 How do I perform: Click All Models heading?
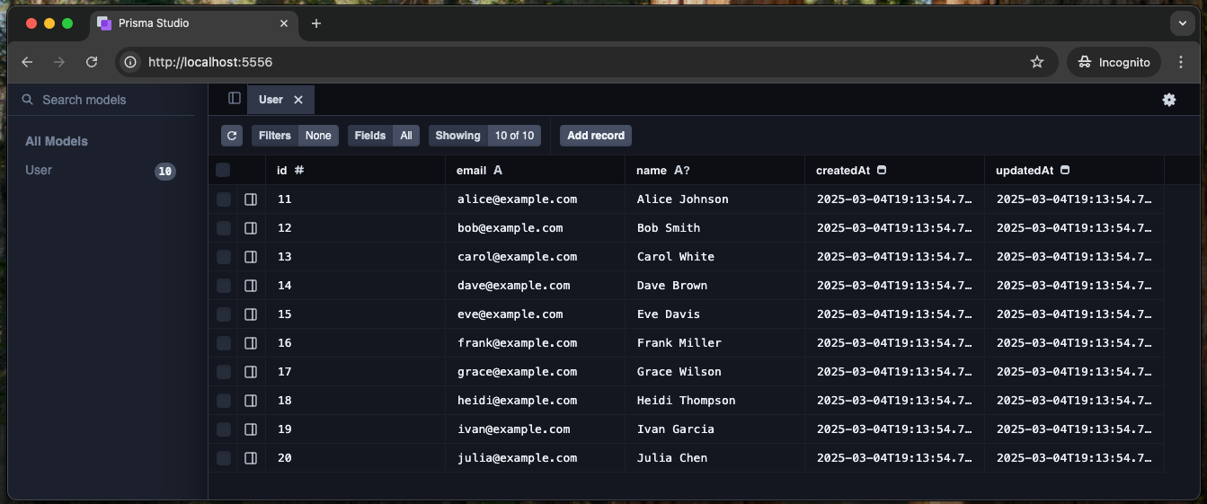(57, 141)
